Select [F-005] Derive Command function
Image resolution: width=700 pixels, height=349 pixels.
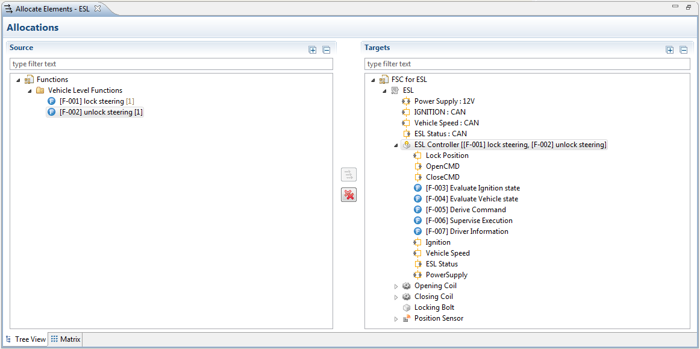coord(466,210)
